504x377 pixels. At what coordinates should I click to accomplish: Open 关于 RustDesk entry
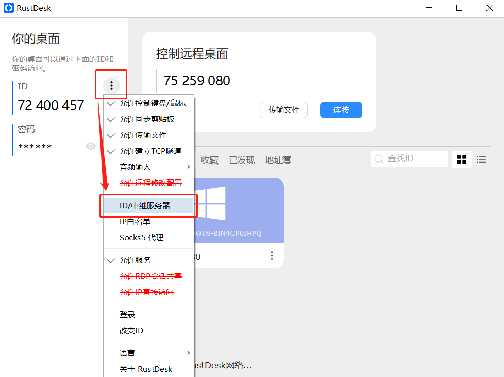(x=149, y=369)
